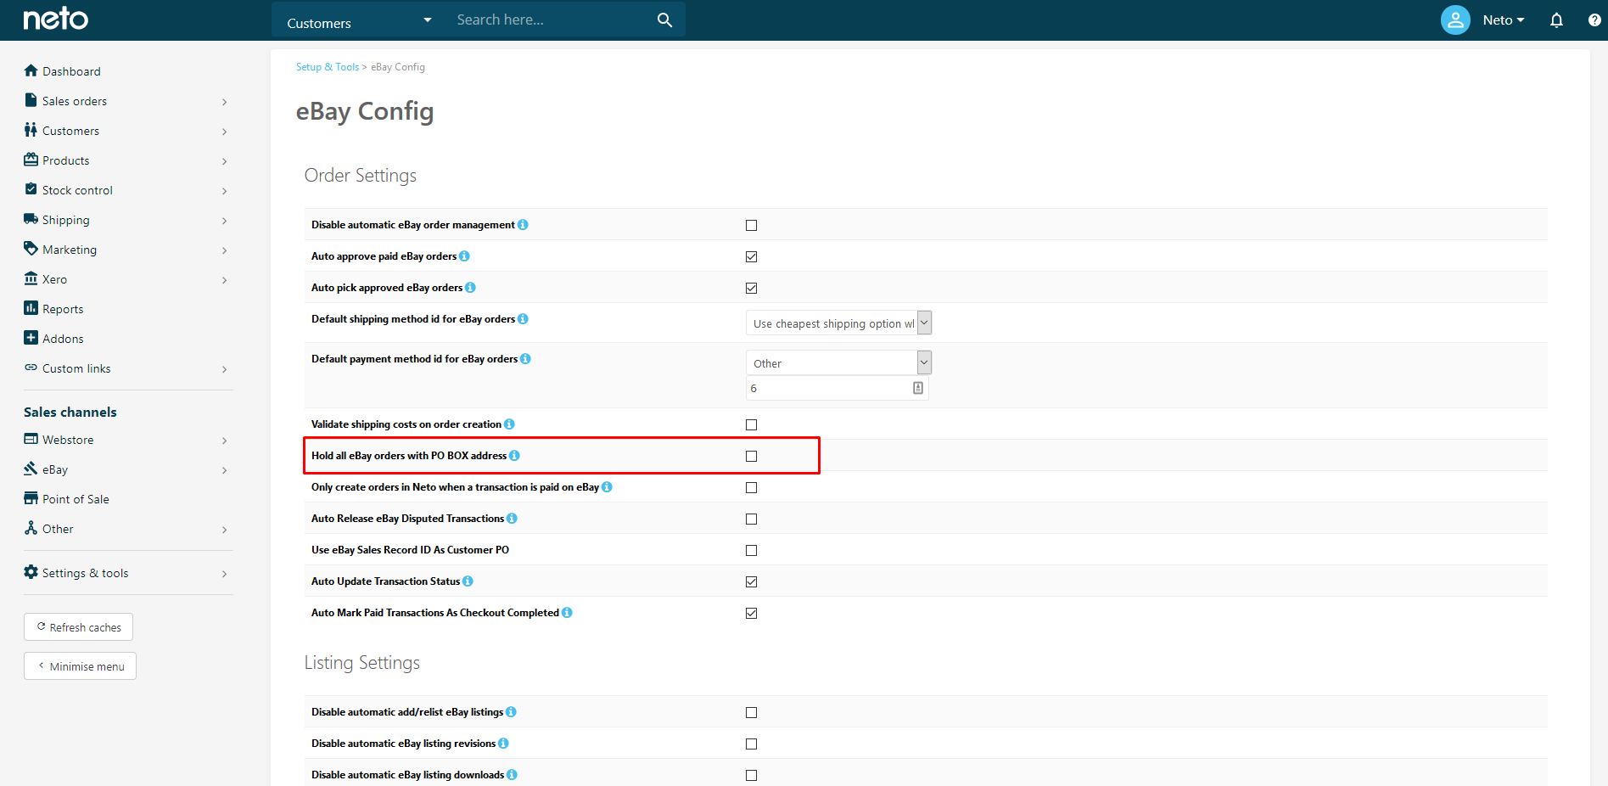Check Disable automatic add/relist eBay listings
This screenshot has height=786, width=1608.
pos(751,712)
